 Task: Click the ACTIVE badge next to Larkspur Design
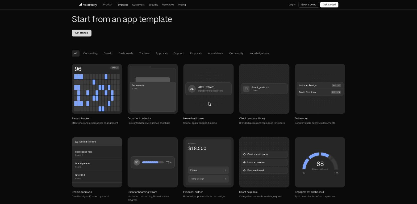(336, 85)
